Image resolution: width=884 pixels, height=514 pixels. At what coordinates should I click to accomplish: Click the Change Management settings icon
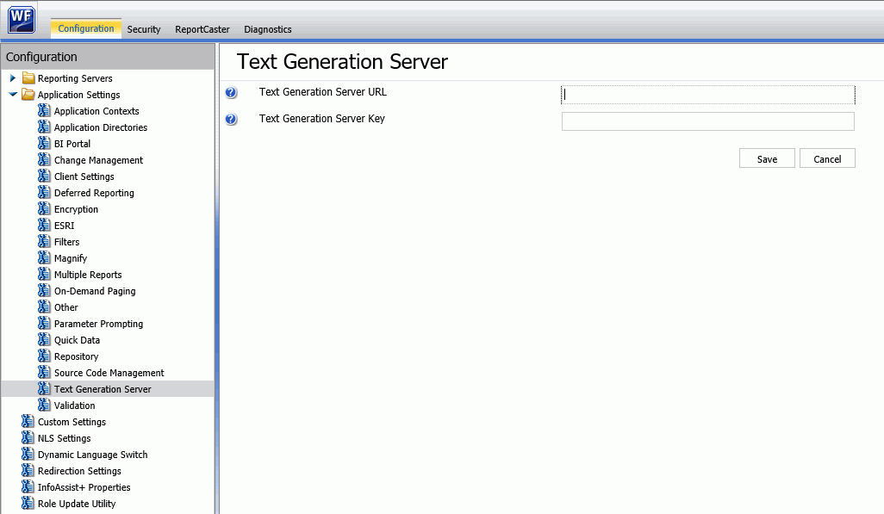coord(44,159)
